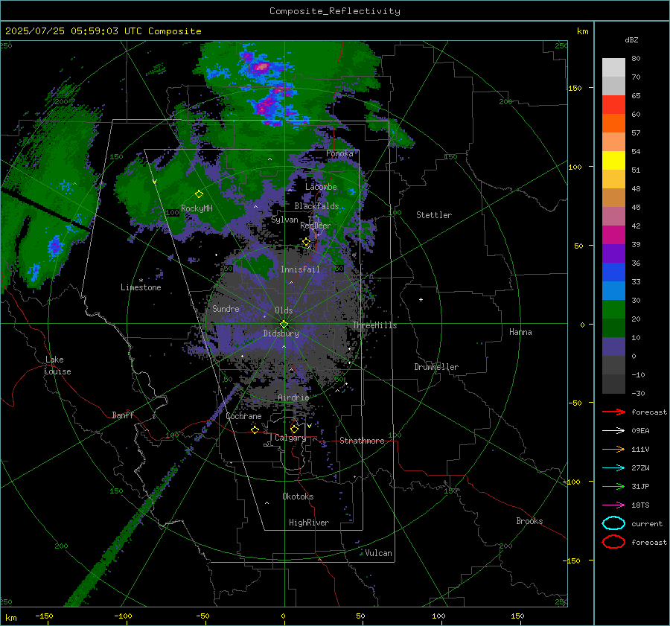Viewport: 670px width, 626px height.
Task: Click the red forecast arrow in legend
Action: tap(613, 412)
